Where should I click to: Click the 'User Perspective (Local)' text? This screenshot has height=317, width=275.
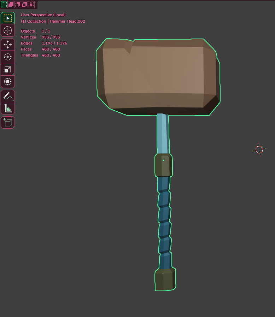(43, 15)
